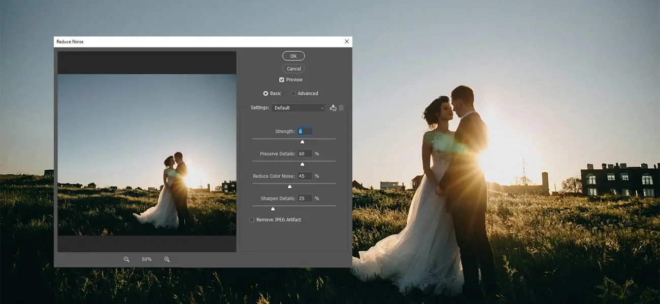Click the Strength value field
This screenshot has width=660, height=304.
[305, 131]
